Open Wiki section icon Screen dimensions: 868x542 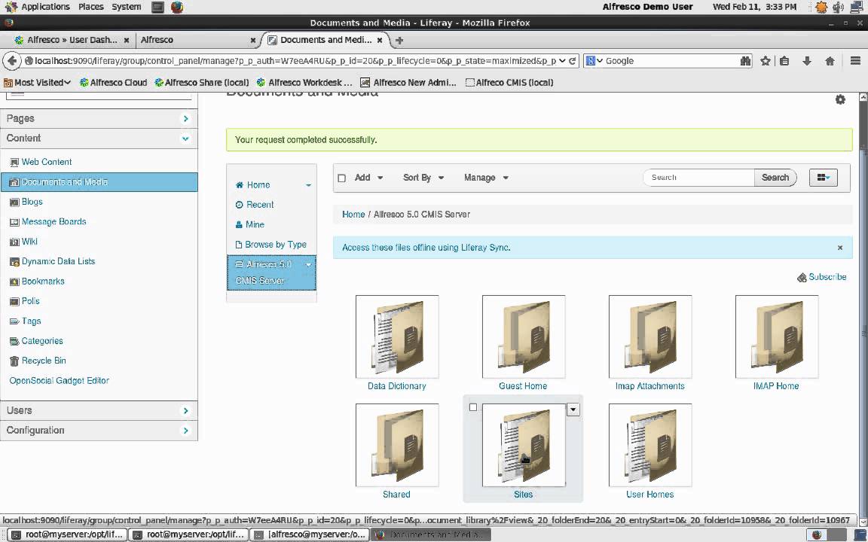point(14,242)
